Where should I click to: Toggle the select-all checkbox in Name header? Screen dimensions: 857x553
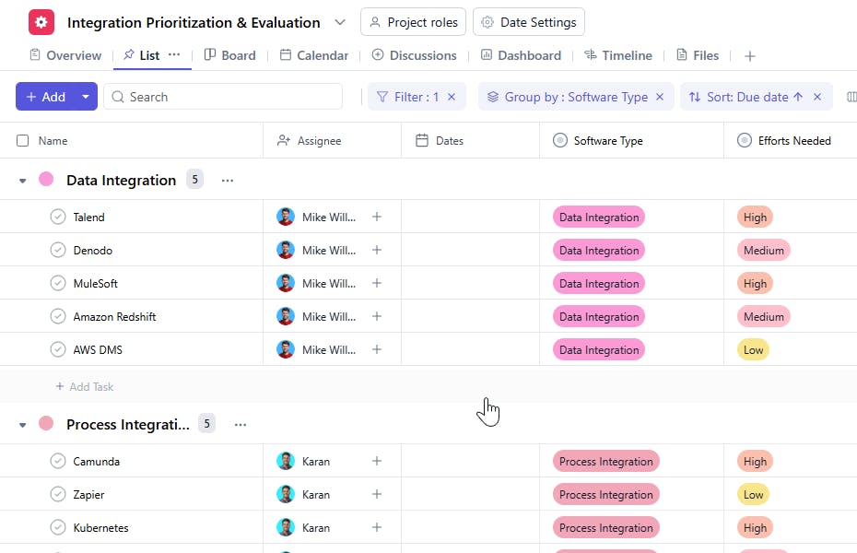pos(23,141)
